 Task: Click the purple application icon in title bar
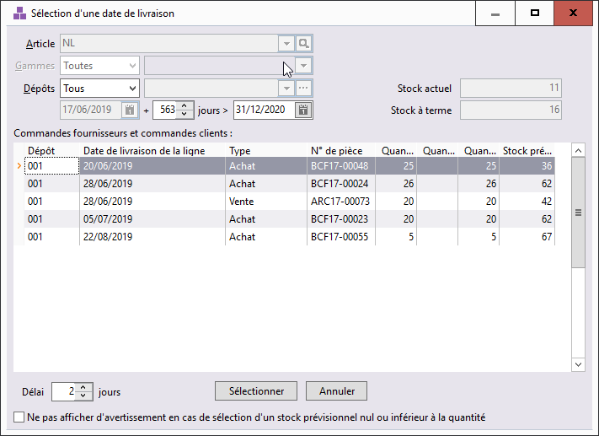click(x=19, y=13)
